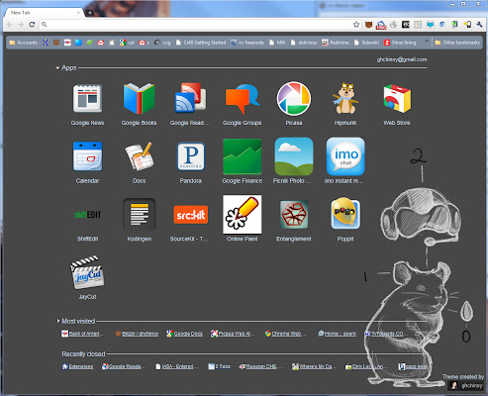This screenshot has width=488, height=396.
Task: Restore the '2 Tabs' recently closed entry
Action: (x=219, y=366)
